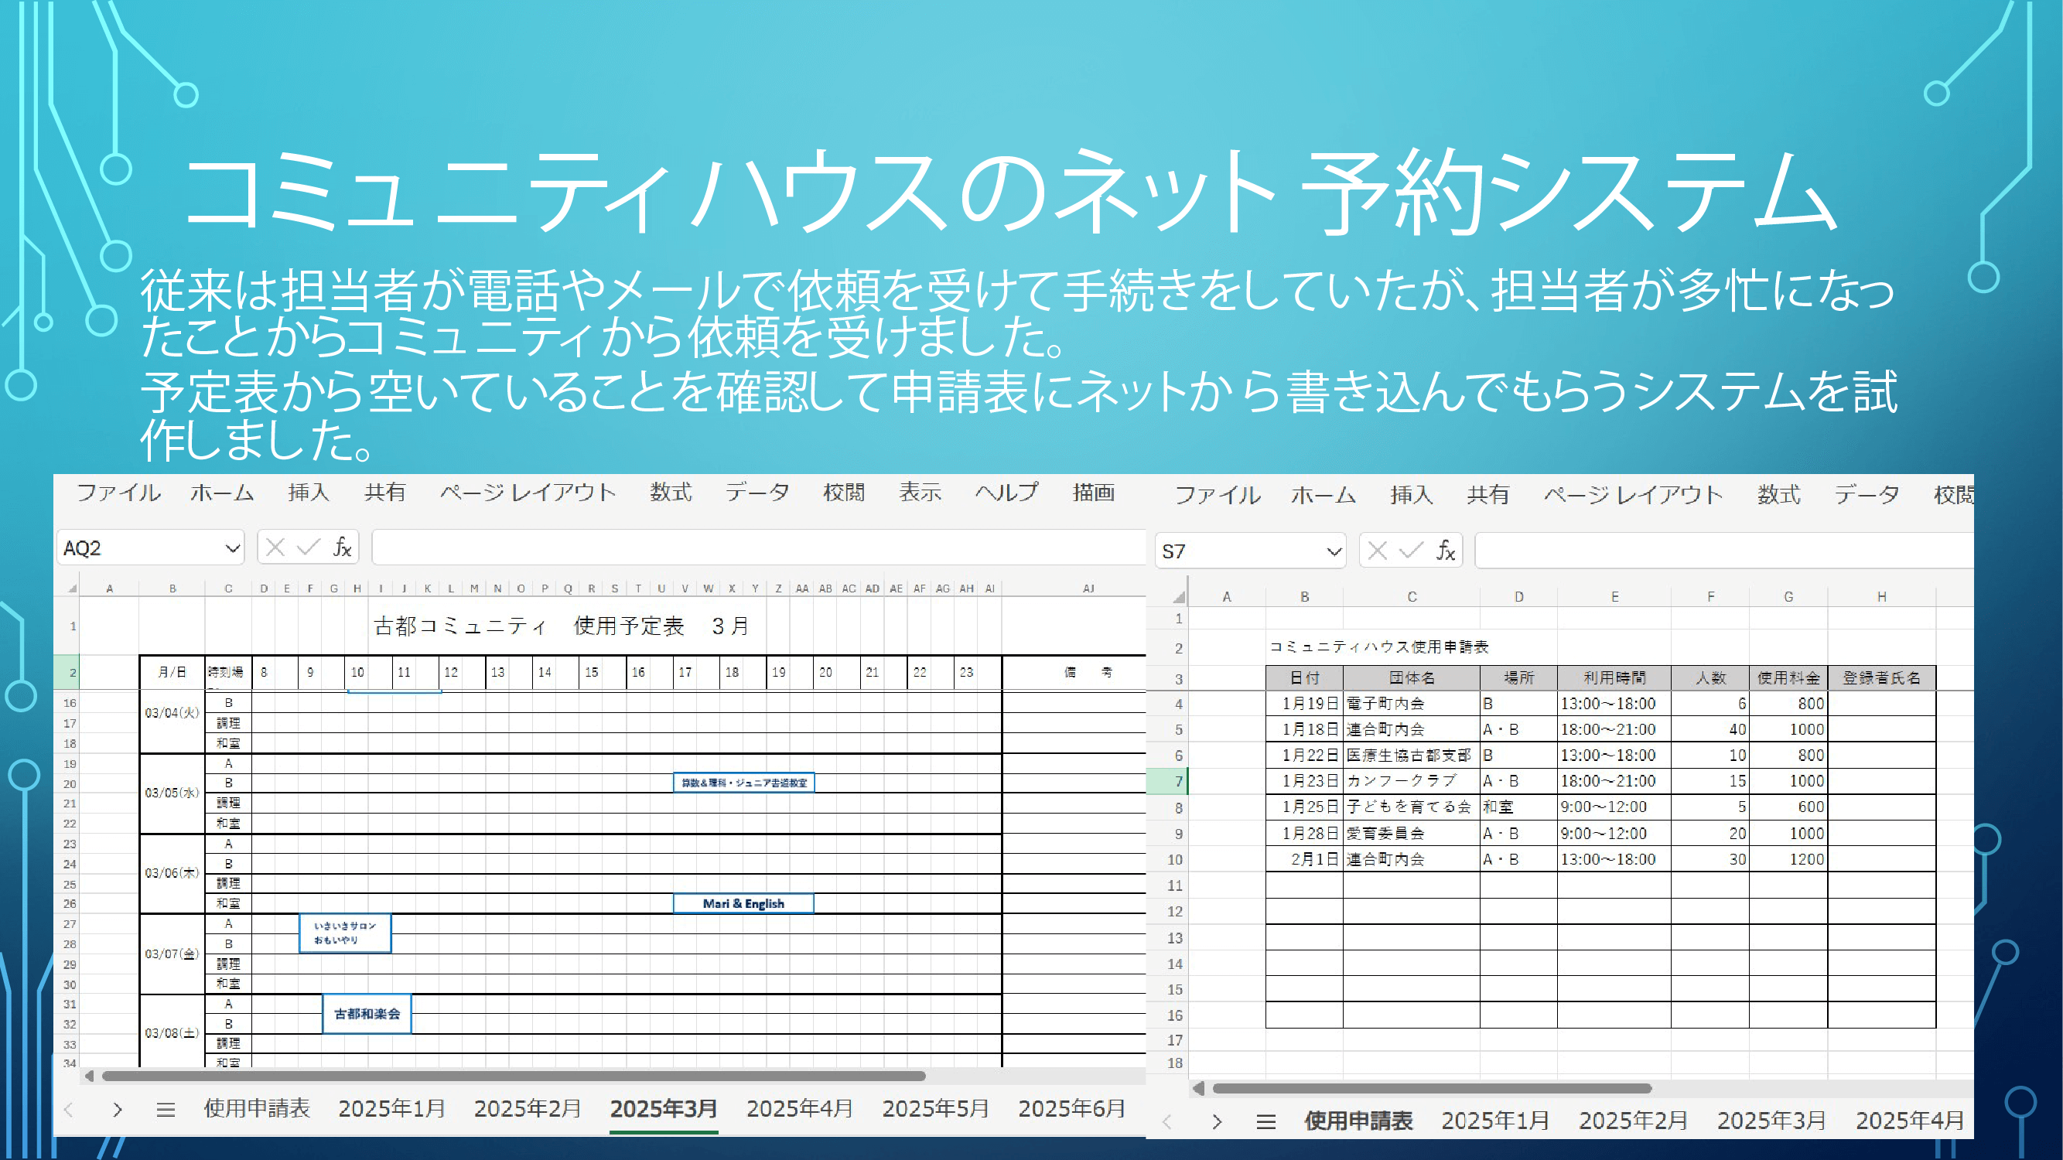Image resolution: width=2063 pixels, height=1160 pixels.
Task: Click the fx insert function icon in left Excel
Action: (342, 548)
